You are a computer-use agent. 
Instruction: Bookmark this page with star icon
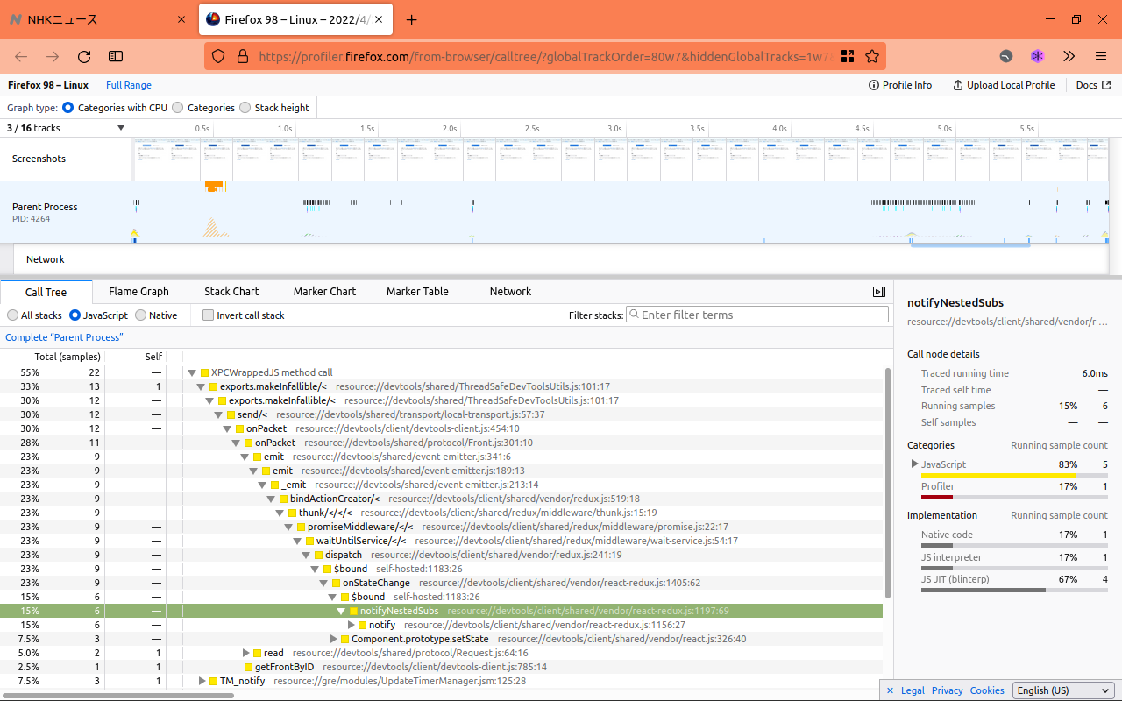pos(872,56)
